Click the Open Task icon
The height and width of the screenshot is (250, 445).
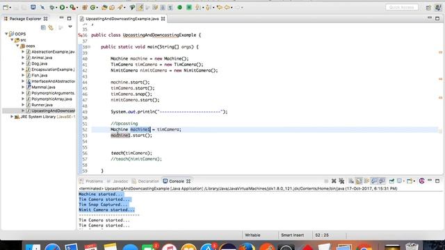click(112, 8)
